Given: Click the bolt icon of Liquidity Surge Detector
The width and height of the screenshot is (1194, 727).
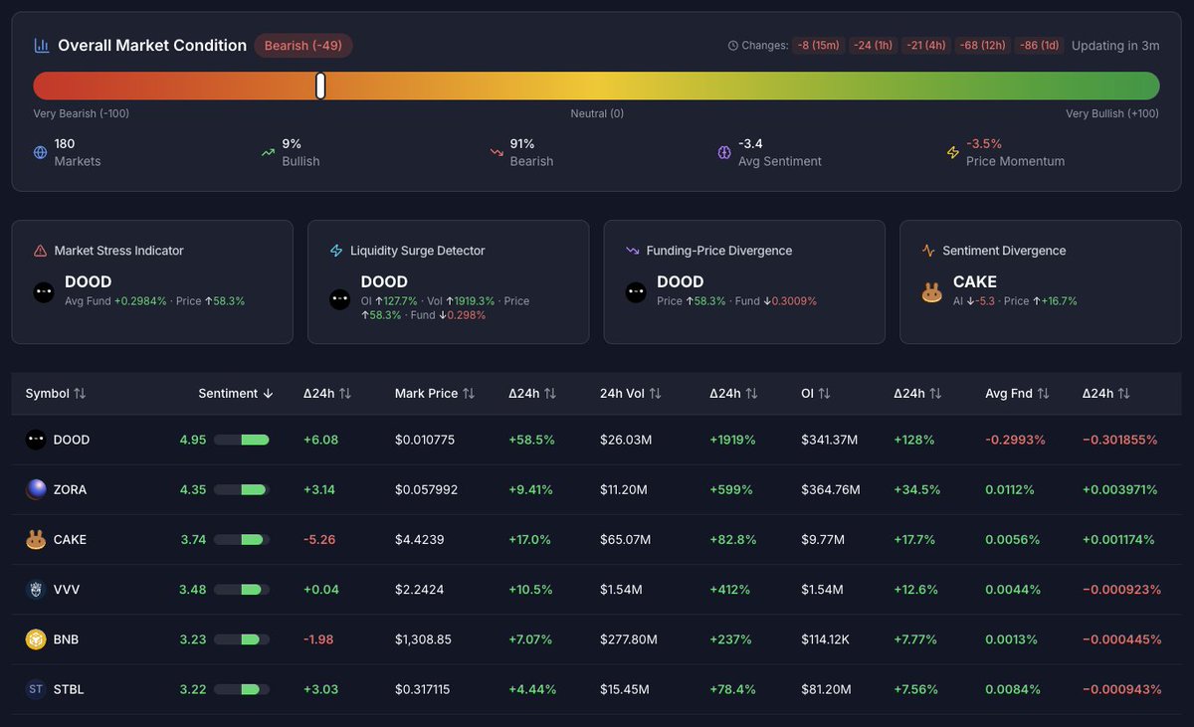Looking at the screenshot, I should 336,251.
